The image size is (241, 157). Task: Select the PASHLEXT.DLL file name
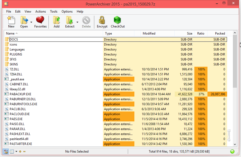tap(20, 134)
